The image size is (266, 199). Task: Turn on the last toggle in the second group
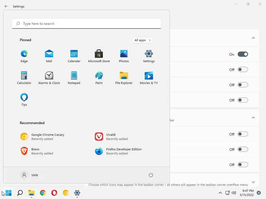click(x=243, y=165)
